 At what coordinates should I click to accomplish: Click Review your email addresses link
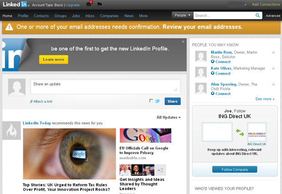click(x=202, y=27)
